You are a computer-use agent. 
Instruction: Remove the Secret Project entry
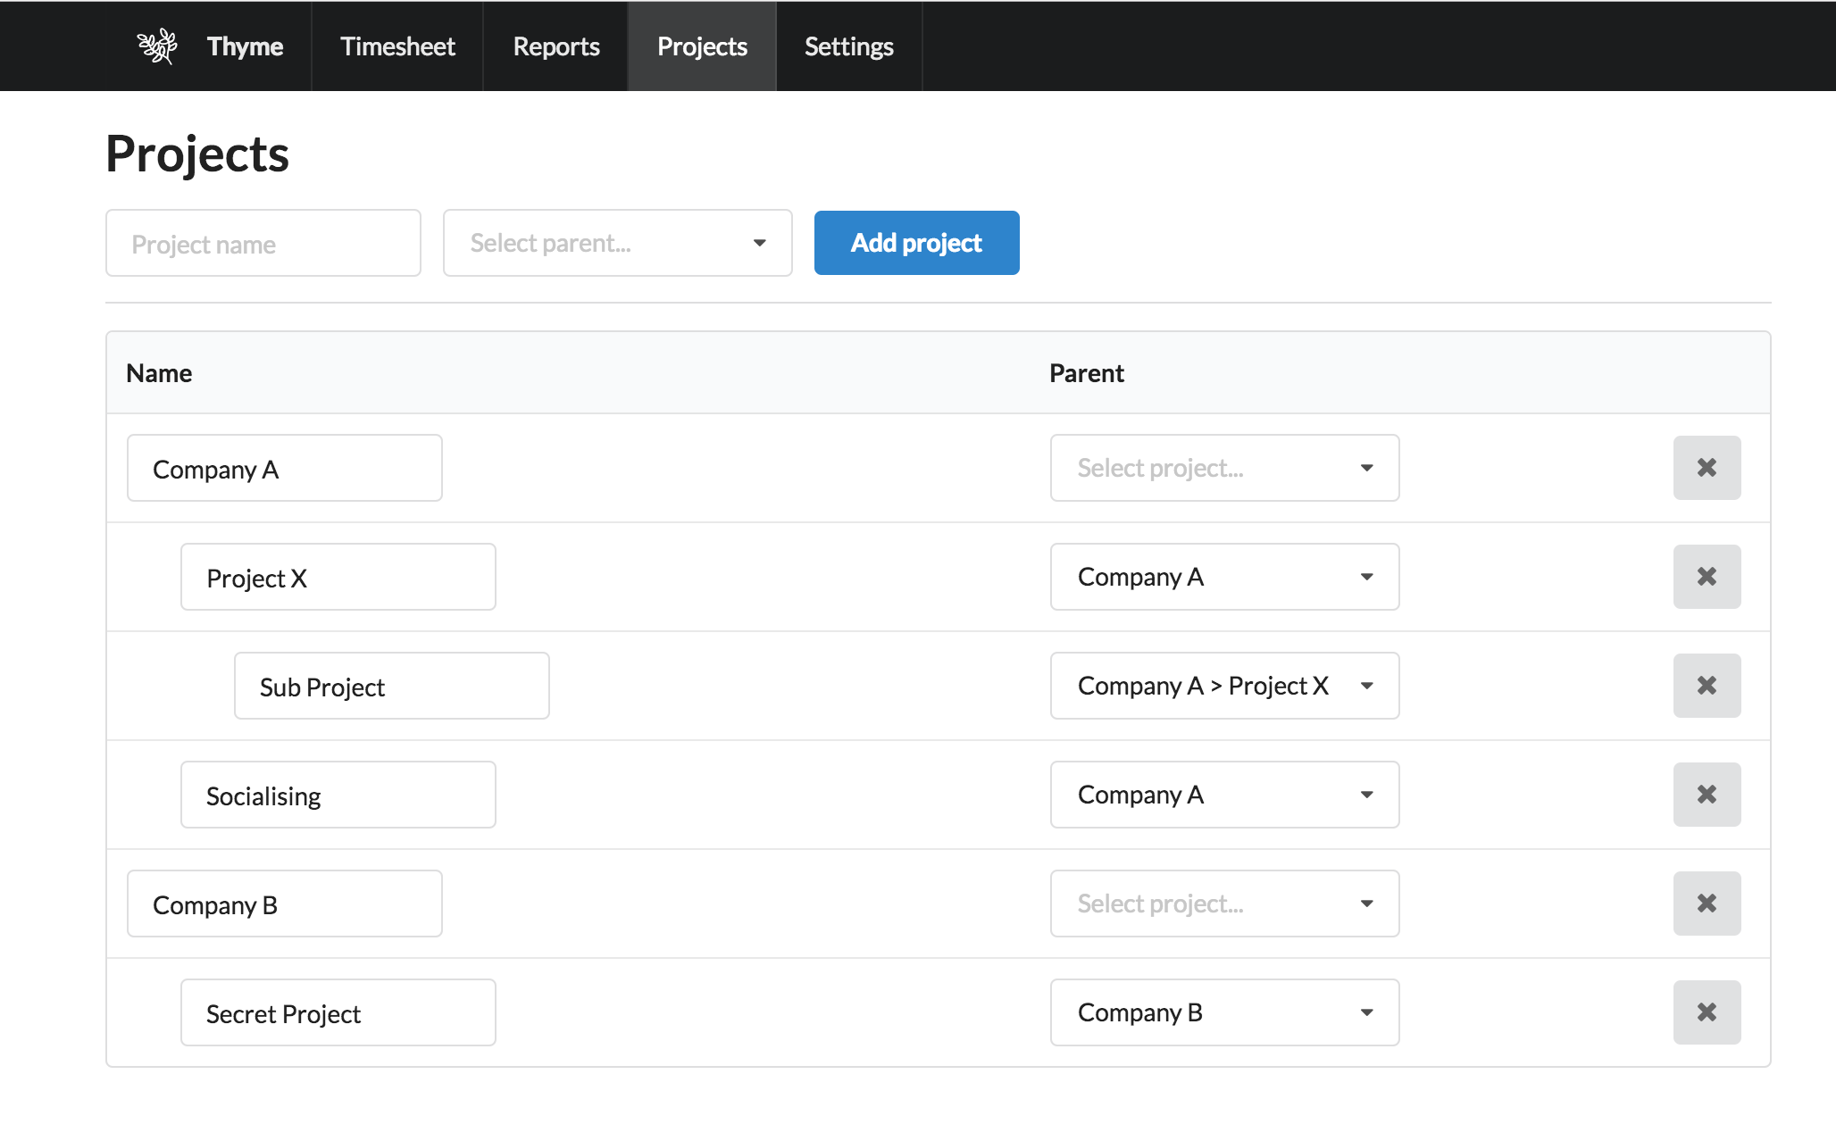point(1706,1012)
